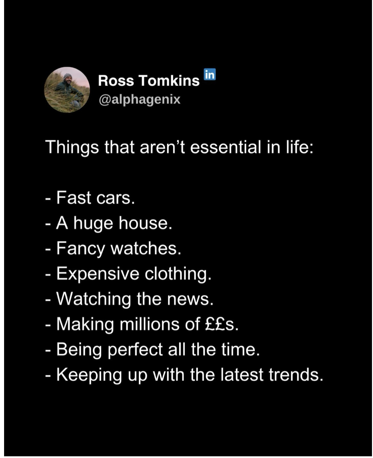Screen dimensions: 373x458
Task: Click the author name Ross Tomkins
Action: (x=149, y=81)
